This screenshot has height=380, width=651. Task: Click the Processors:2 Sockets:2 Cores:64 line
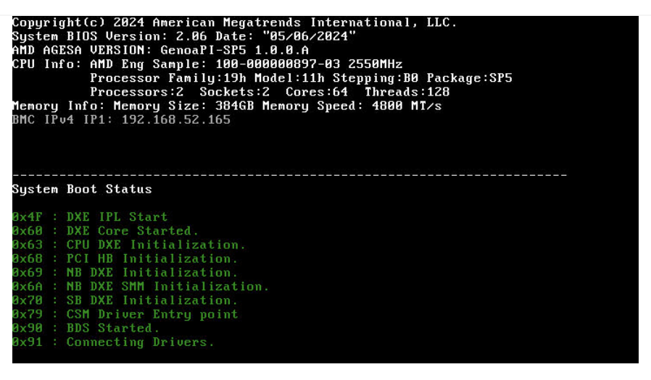(270, 92)
